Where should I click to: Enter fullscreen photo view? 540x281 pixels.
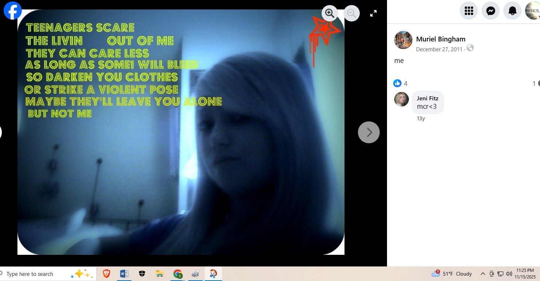(373, 13)
